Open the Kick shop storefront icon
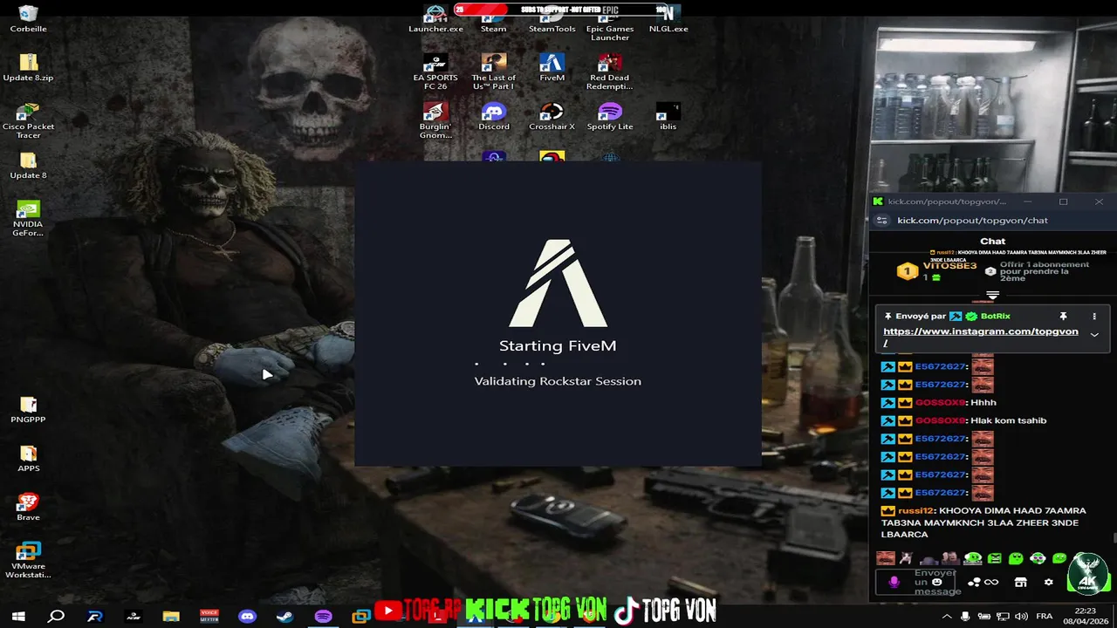 pos(1020,582)
